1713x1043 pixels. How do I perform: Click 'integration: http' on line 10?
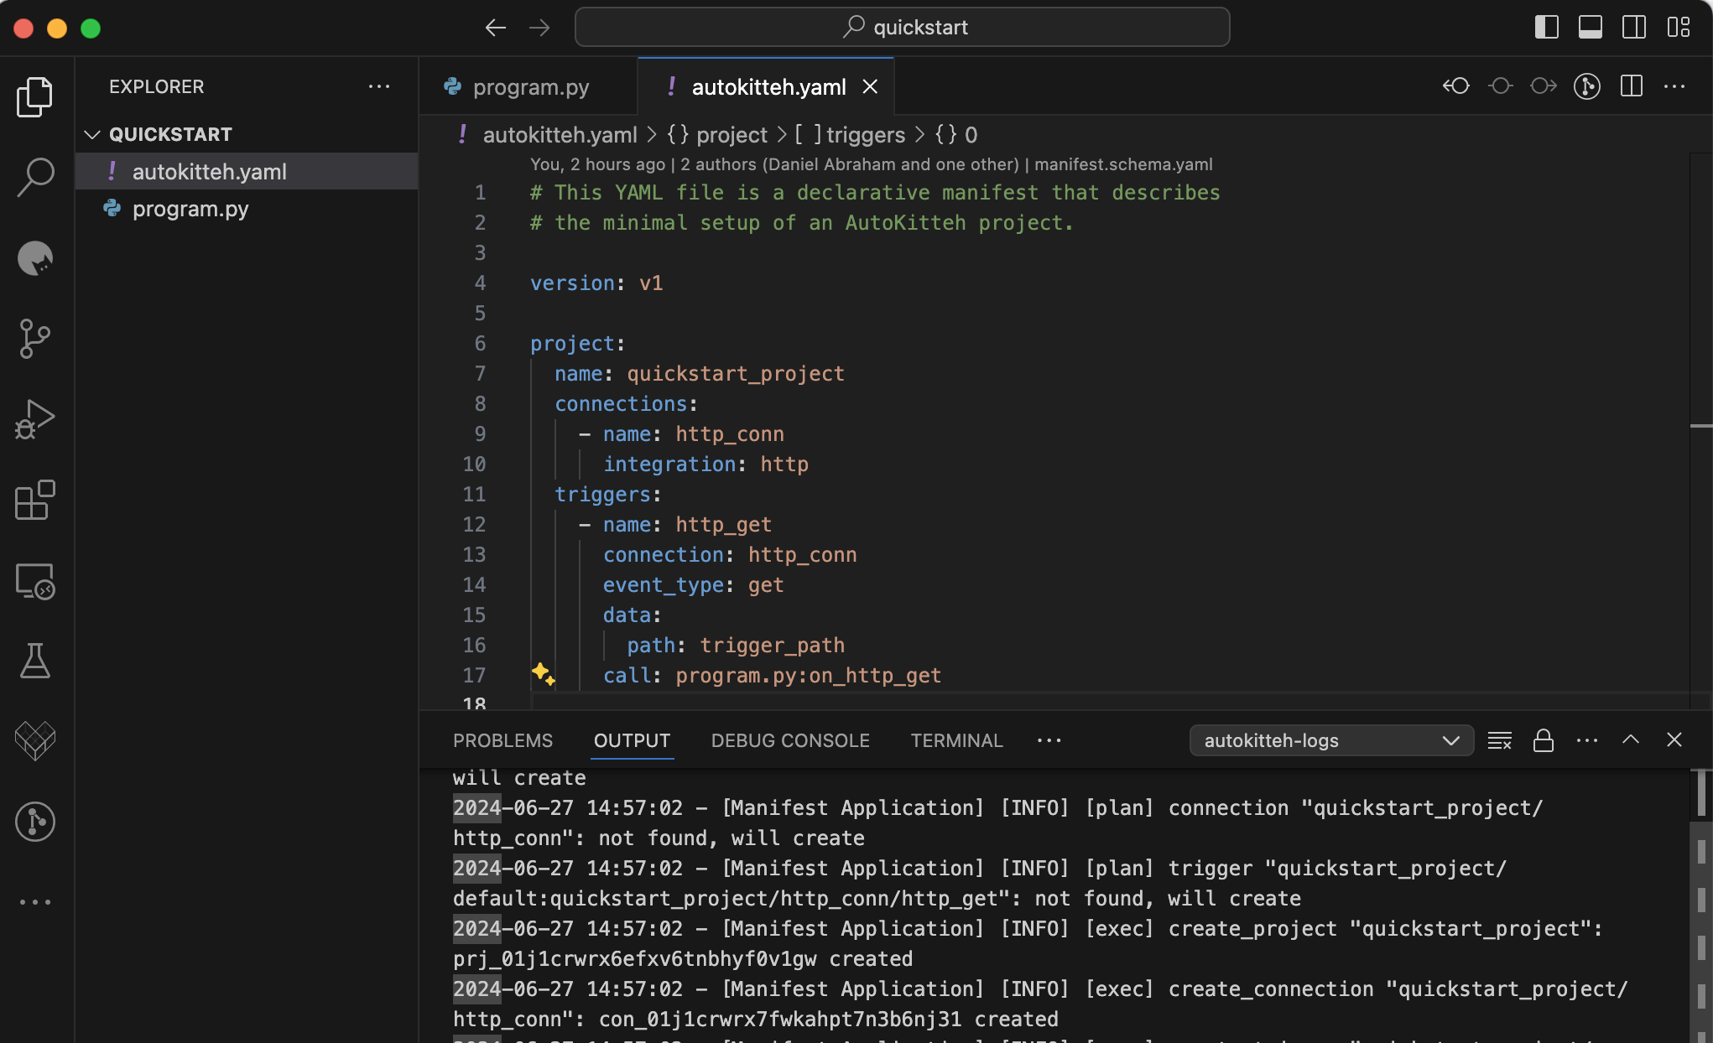706,464
